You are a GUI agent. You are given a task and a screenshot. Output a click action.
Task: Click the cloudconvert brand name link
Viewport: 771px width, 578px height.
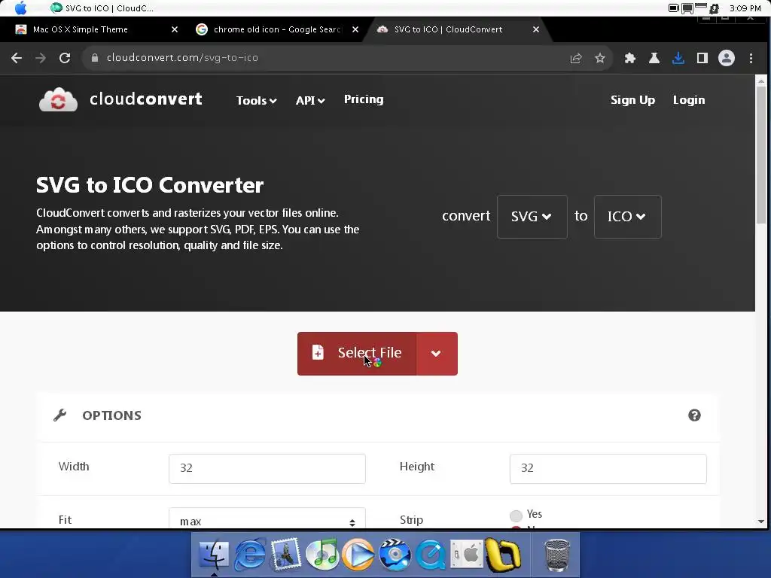pyautogui.click(x=145, y=99)
